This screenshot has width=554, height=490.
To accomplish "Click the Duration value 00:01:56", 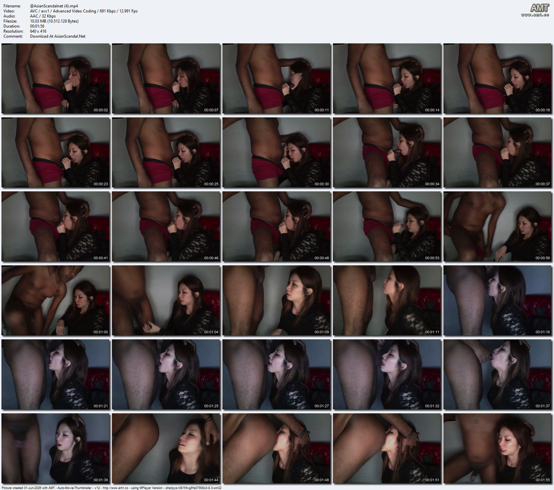I will coord(37,26).
